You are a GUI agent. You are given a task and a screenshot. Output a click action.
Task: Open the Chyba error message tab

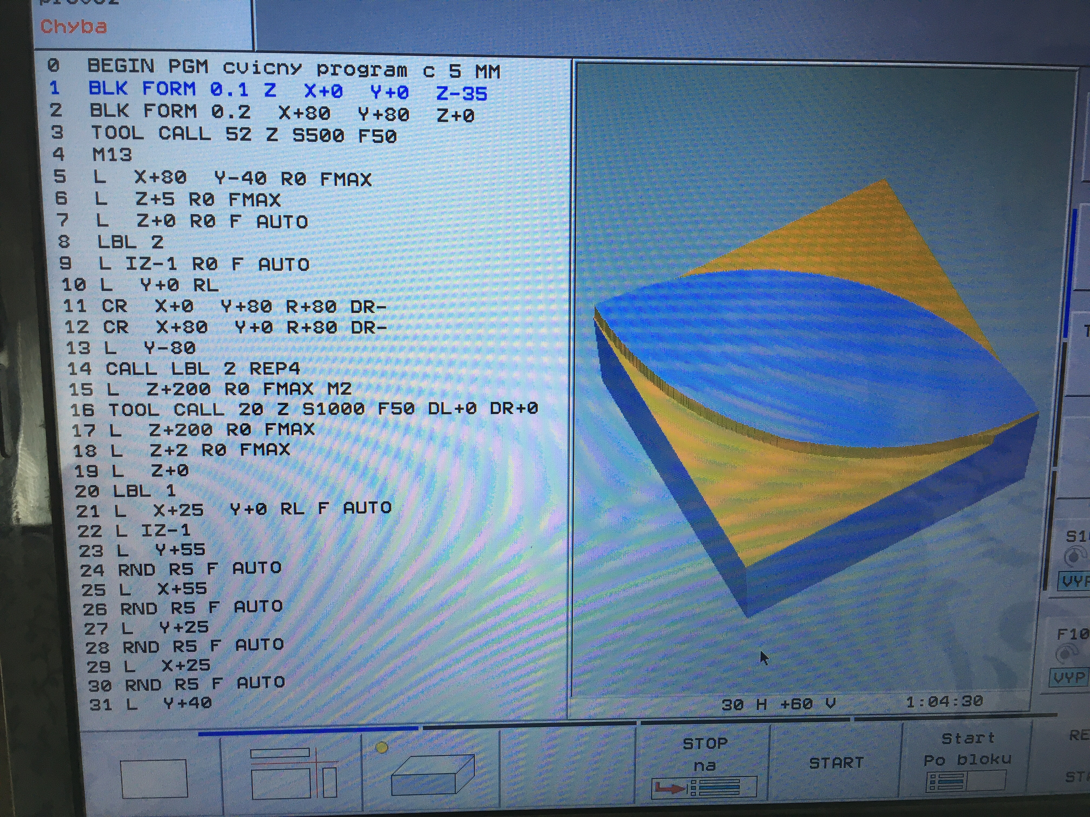[74, 26]
